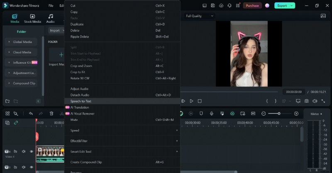Open the preview scope image icon
This screenshot has height=173, width=332.
pyautogui.click(x=323, y=16)
